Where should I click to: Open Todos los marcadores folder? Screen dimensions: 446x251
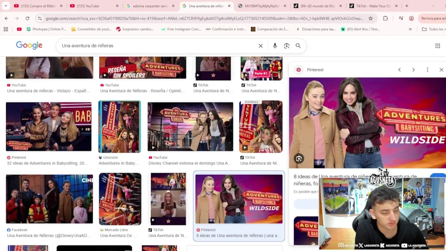coord(433,29)
